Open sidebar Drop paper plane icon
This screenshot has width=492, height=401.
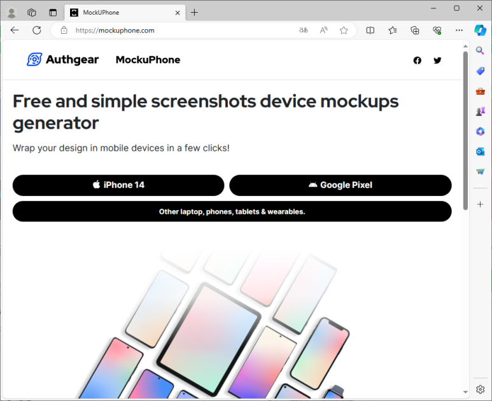480,172
